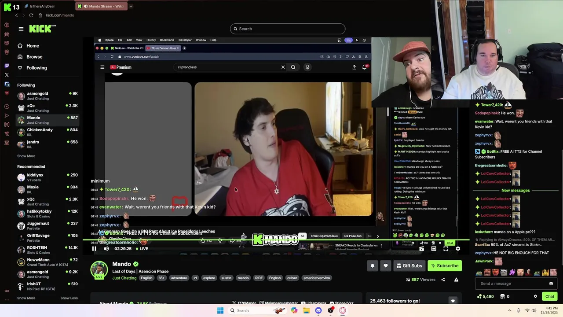563x317 pixels.
Task: Switch the player to theater mode
Action: [434, 249]
